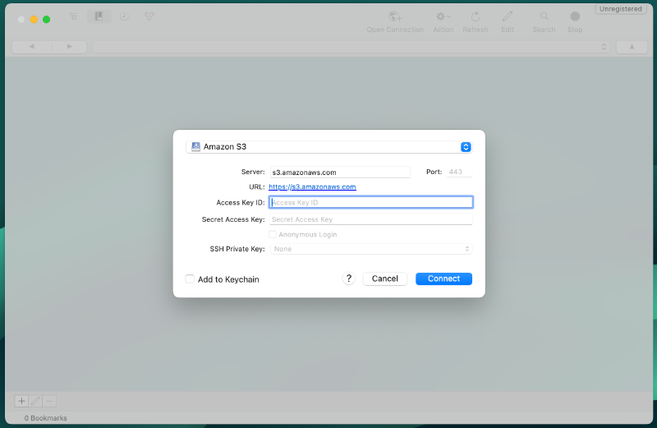Click the Edit pencil toolbar icon
The height and width of the screenshot is (428, 657).
tap(508, 17)
